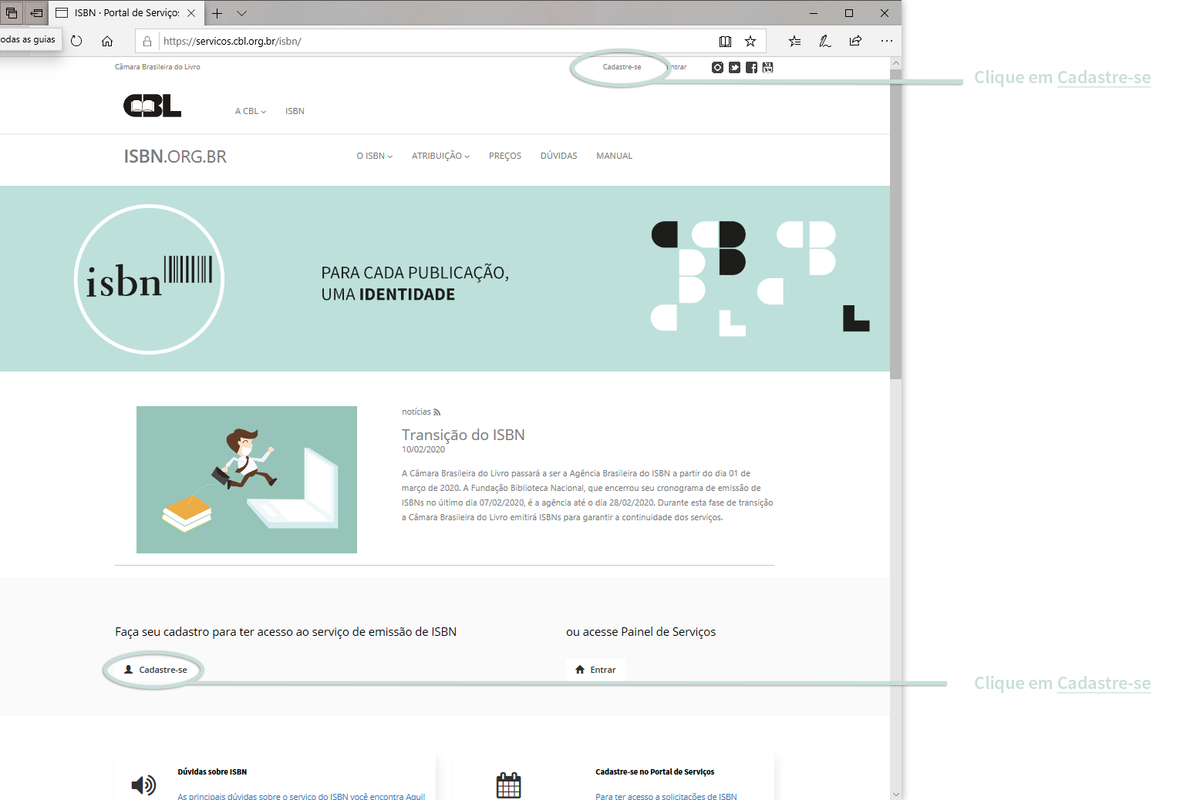Open the CBL Instagram icon

pos(717,67)
